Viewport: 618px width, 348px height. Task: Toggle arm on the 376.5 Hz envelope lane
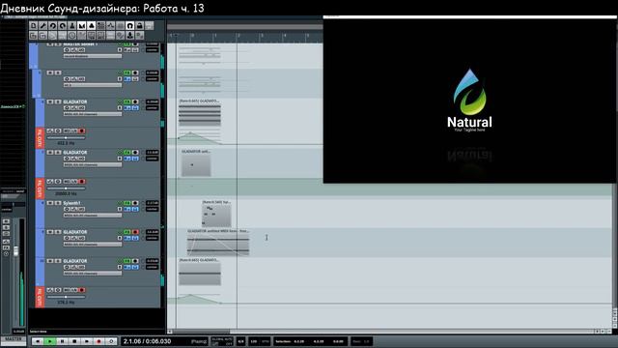(x=81, y=290)
